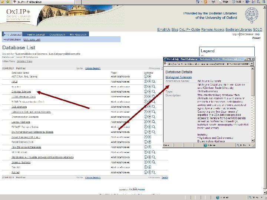267x200 pixels.
Task: Click scroll-up arrow in Database Details popup
Action: pyautogui.click(x=253, y=69)
